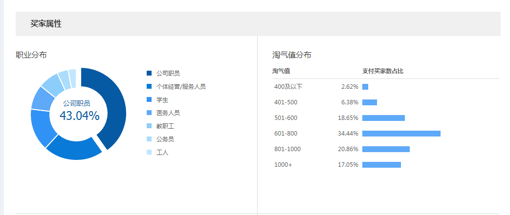Toggle the 工人 legend label

coord(162,152)
